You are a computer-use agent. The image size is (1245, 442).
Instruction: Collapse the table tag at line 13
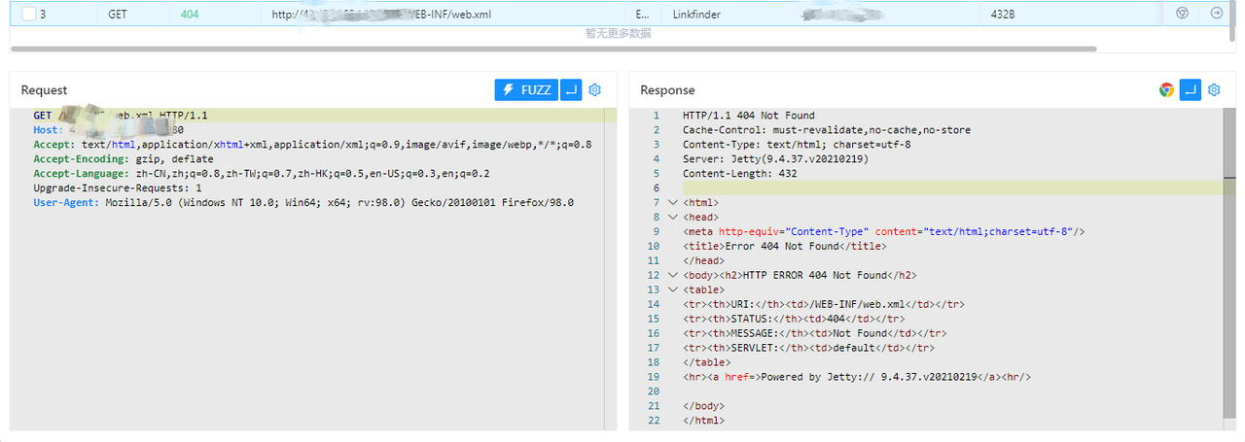click(672, 290)
